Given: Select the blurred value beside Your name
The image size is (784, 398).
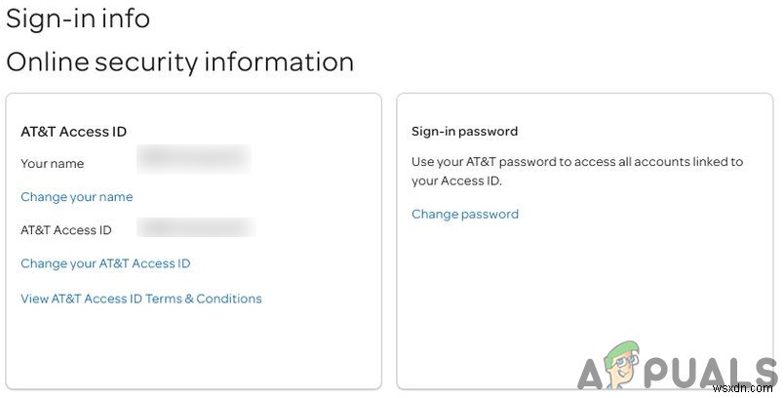Looking at the screenshot, I should click(194, 158).
